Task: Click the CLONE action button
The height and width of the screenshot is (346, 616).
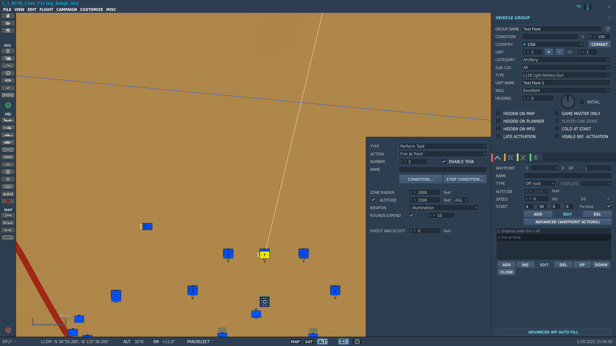Action: (x=507, y=272)
